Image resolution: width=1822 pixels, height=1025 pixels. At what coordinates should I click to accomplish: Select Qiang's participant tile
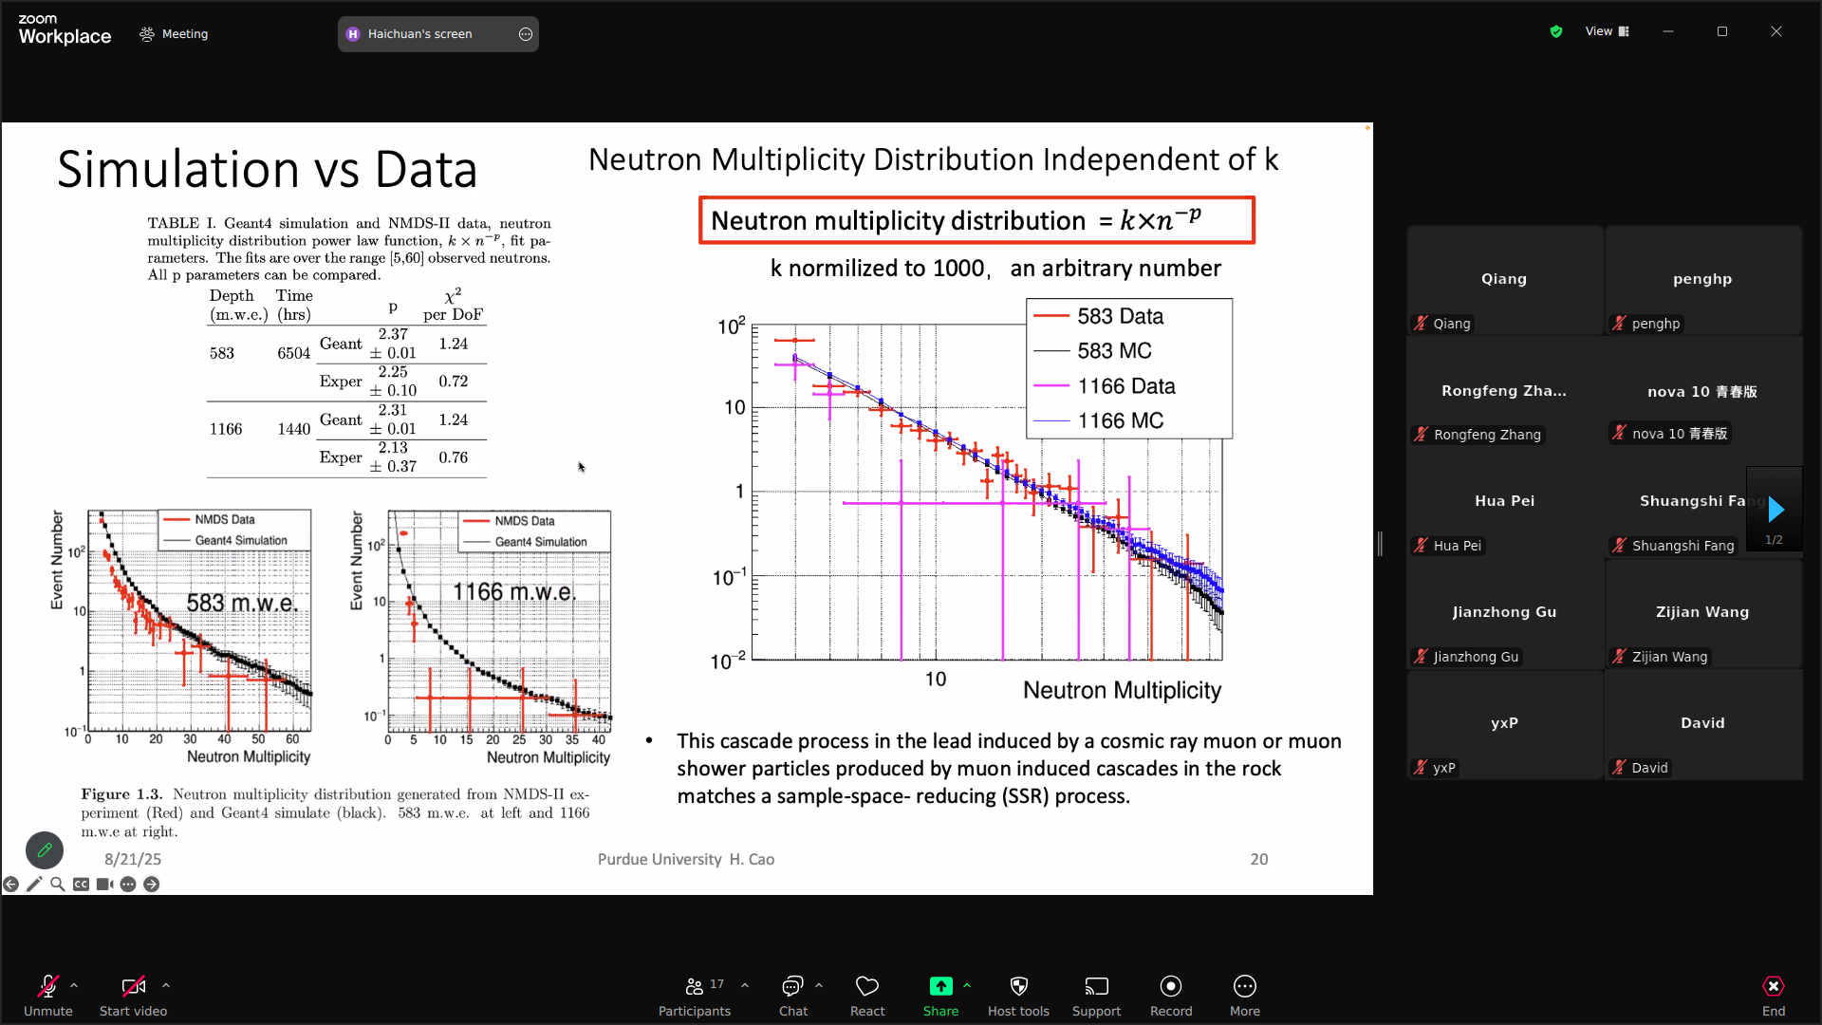[x=1505, y=280]
